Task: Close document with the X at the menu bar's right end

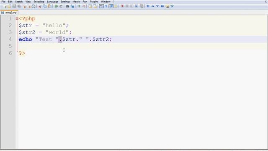Action: point(266,2)
